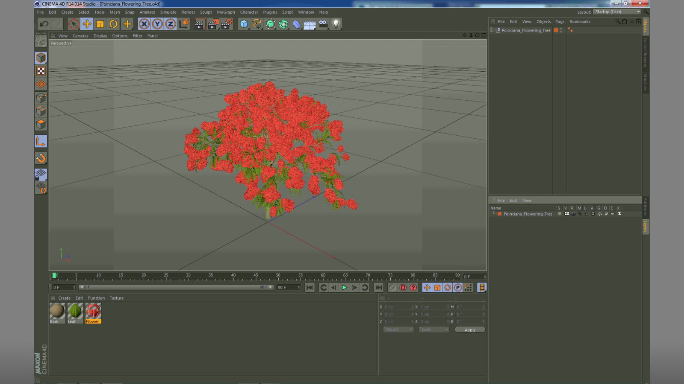Switch to Model mode cube icon
Screen dimensions: 684x384
(x=41, y=58)
